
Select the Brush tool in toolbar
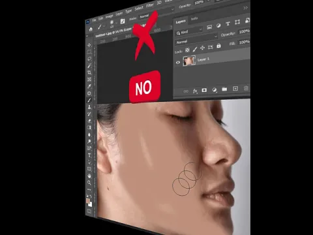tap(89, 100)
